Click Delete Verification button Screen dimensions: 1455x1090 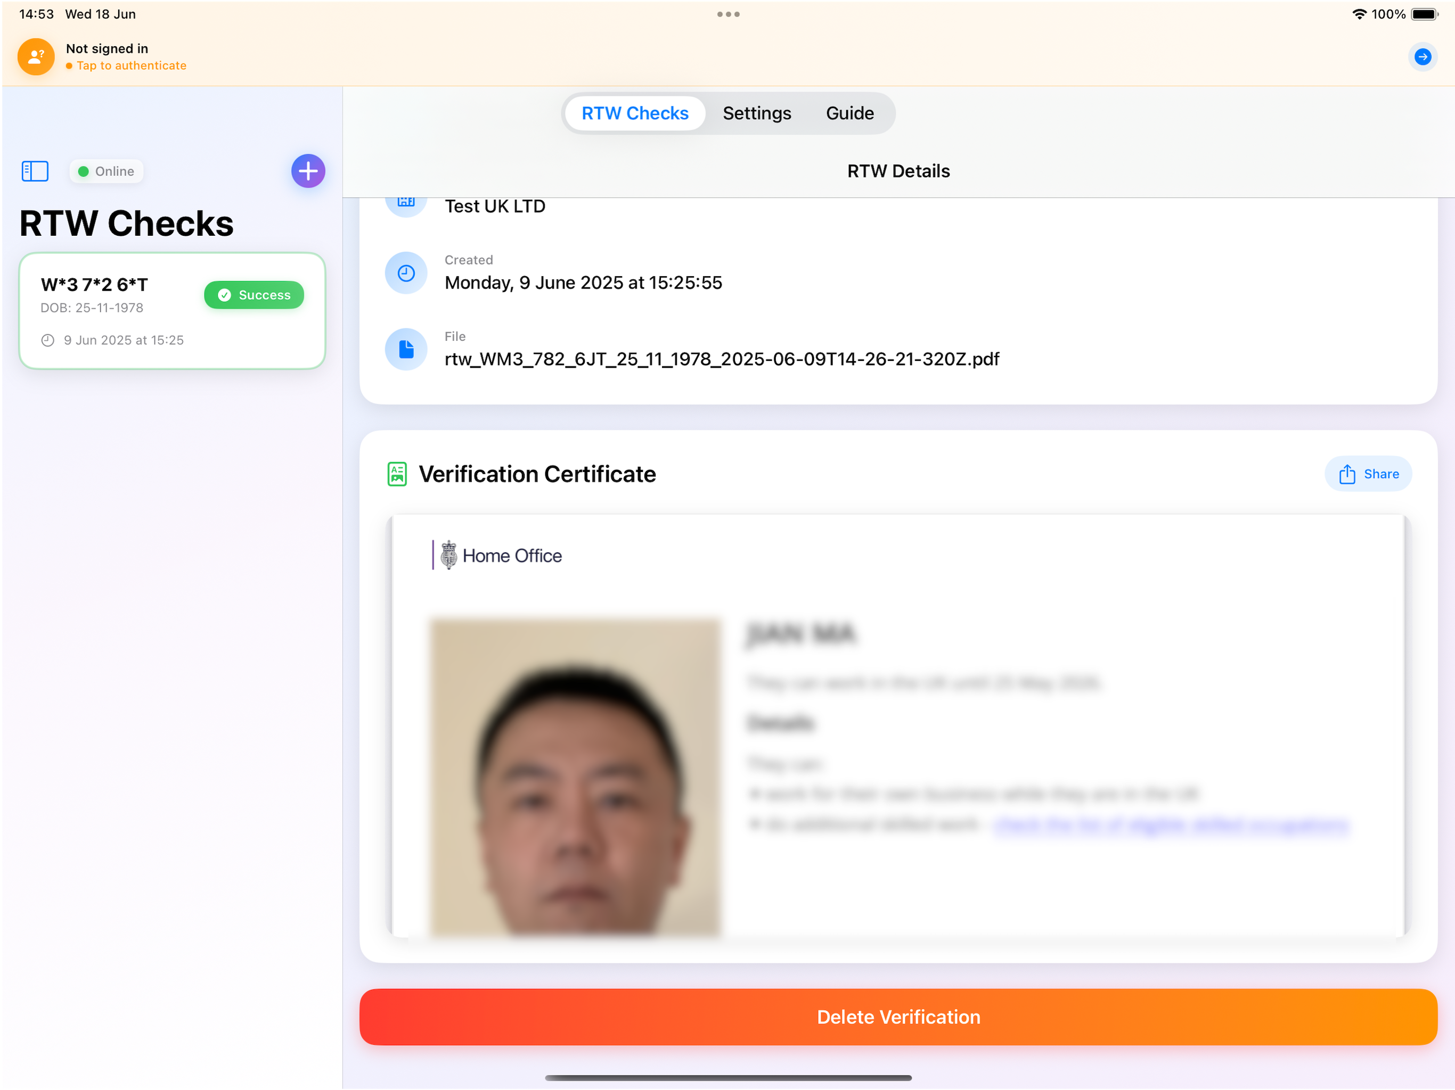[898, 1017]
